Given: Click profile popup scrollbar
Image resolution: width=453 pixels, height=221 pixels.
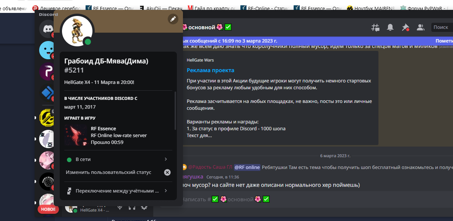Looking at the screenshot, I should [x=175, y=111].
